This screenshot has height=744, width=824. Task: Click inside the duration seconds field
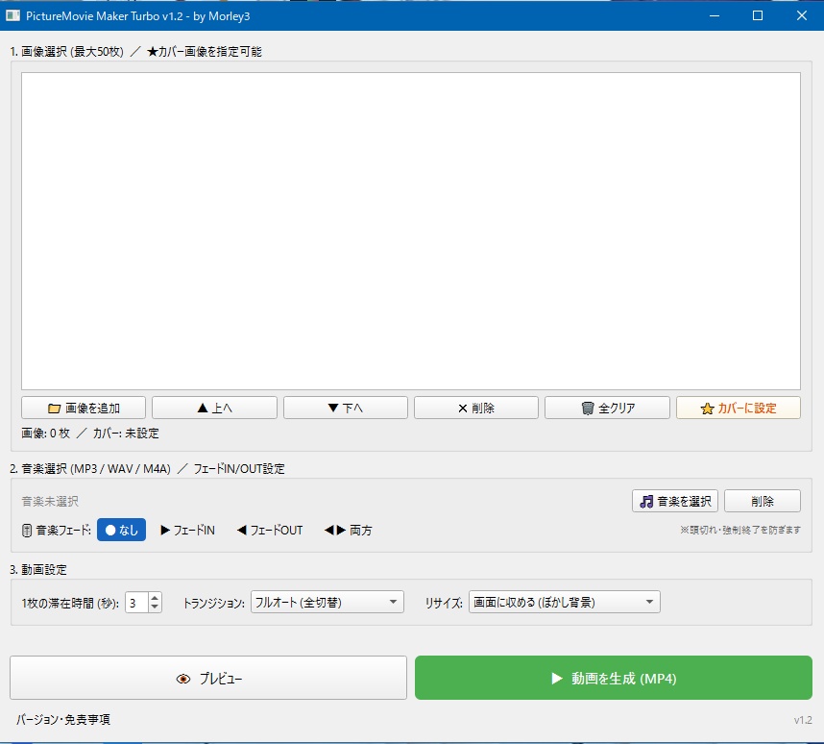click(133, 602)
